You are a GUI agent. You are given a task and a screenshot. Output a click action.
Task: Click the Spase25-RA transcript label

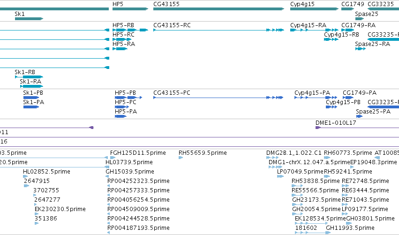pyautogui.click(x=373, y=44)
